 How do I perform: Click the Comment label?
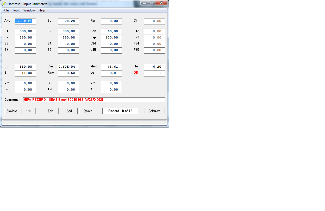click(x=11, y=100)
